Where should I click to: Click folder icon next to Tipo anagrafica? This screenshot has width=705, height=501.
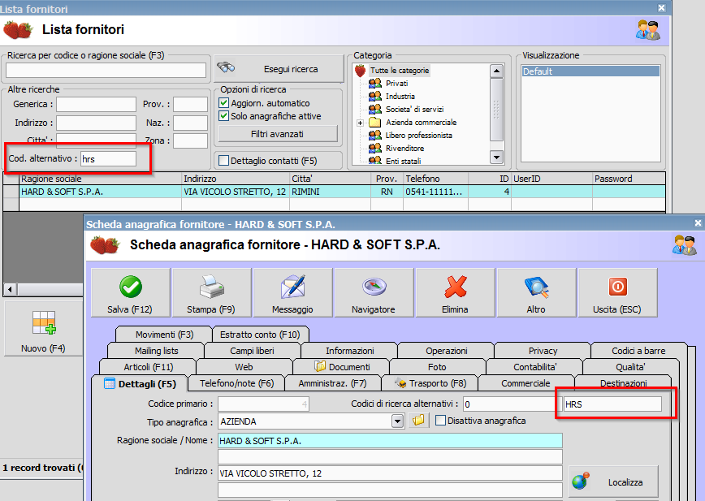(418, 421)
